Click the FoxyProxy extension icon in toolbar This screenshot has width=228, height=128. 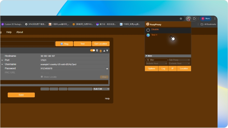[x=189, y=19]
